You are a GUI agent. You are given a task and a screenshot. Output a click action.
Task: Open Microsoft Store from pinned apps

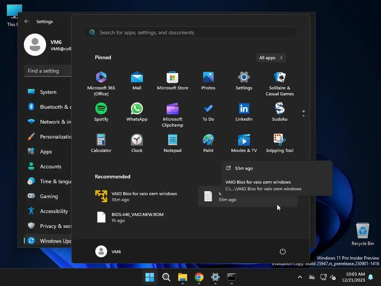click(173, 80)
